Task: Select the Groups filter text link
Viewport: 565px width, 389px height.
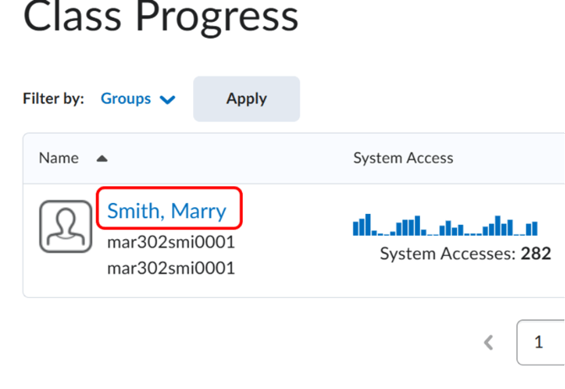Action: click(126, 99)
